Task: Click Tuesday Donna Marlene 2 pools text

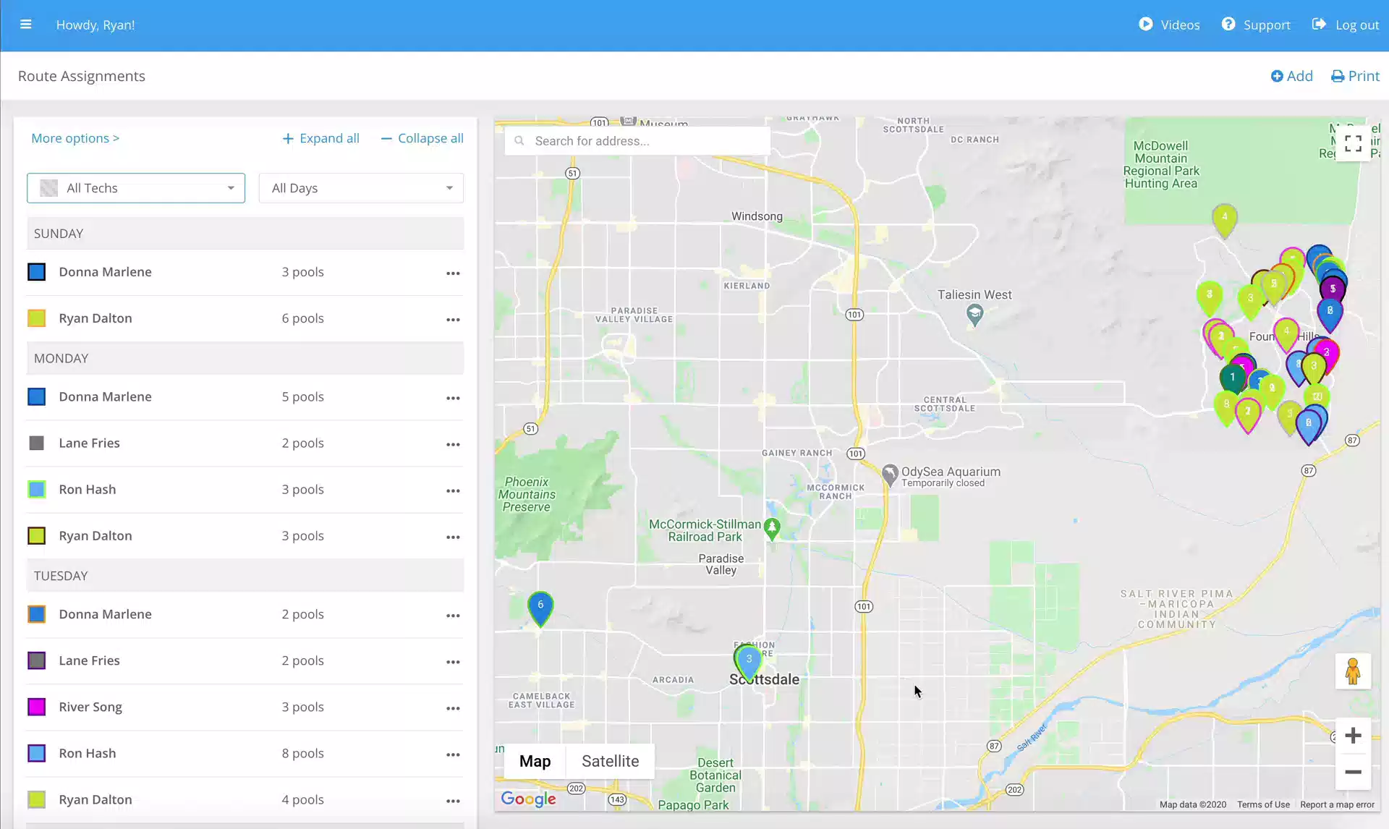Action: (302, 615)
